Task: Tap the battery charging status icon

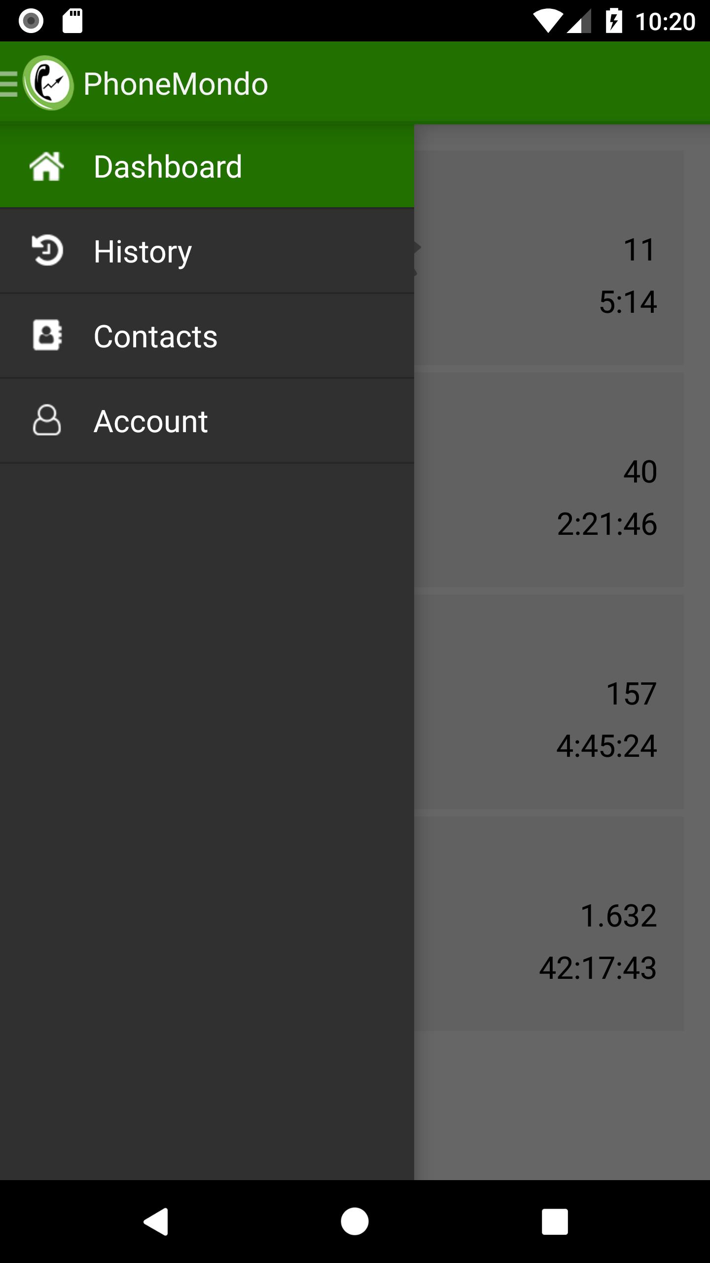Action: coord(614,21)
